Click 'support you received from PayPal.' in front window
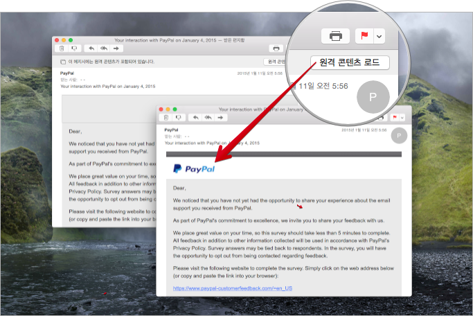 [x=213, y=208]
